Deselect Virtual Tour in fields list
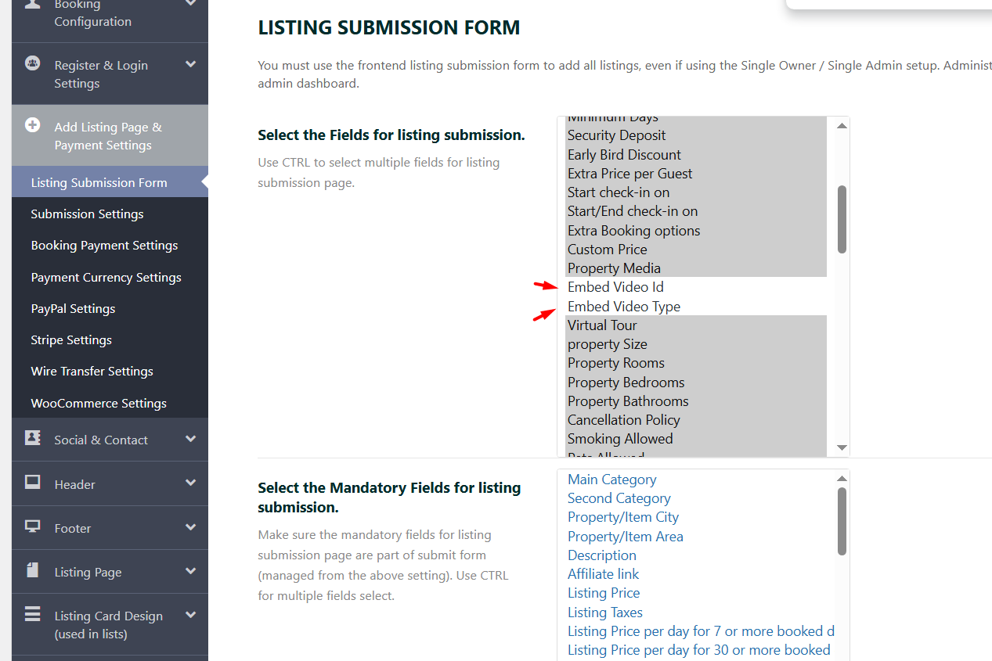This screenshot has height=661, width=992. [x=602, y=325]
